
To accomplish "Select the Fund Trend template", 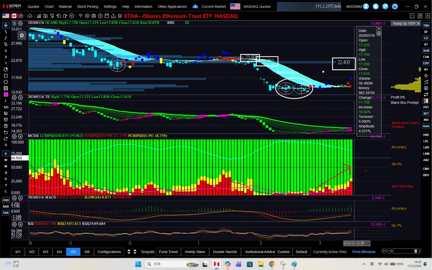I will click(168, 252).
